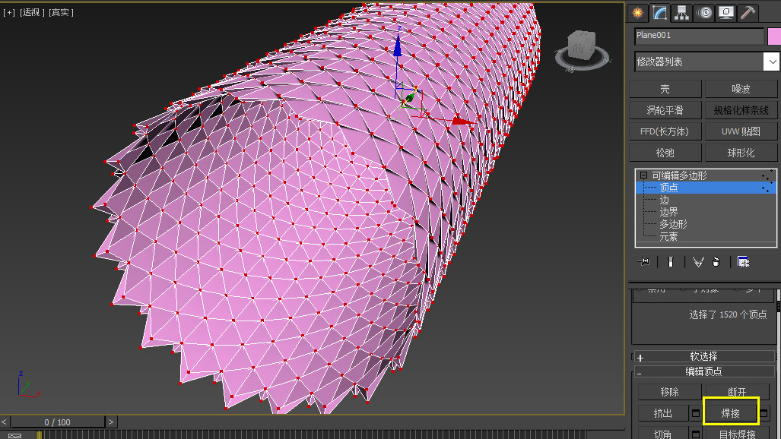Apply the 球形化 modifier
The image size is (781, 439).
click(x=741, y=153)
